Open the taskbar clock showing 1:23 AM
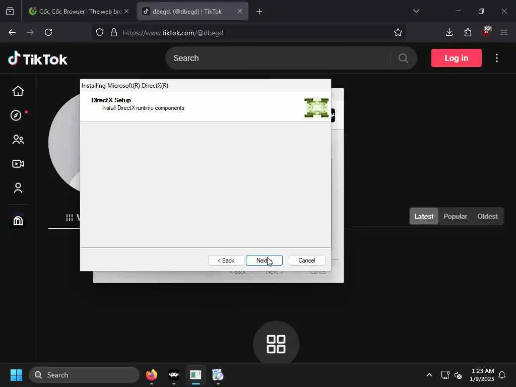The width and height of the screenshot is (516, 387). click(x=482, y=375)
